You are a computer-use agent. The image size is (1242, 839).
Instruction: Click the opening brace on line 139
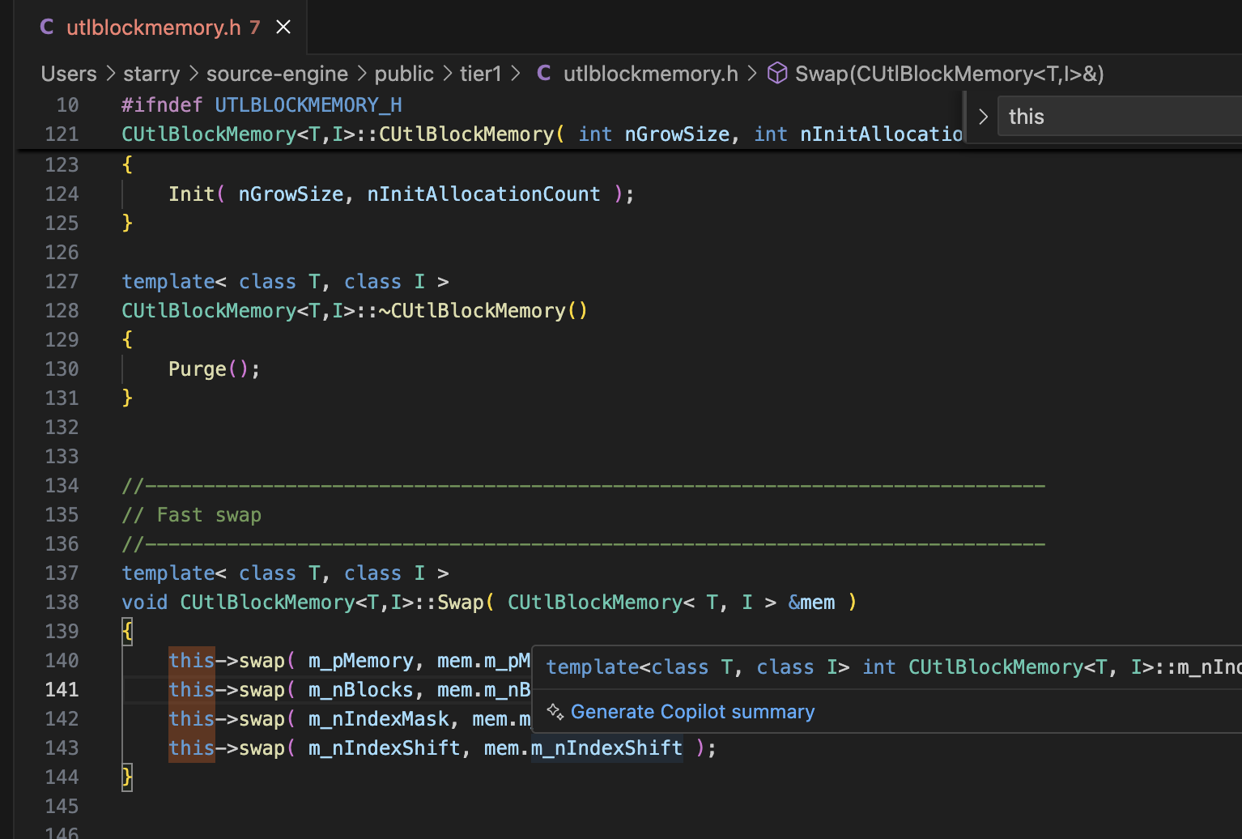click(127, 632)
